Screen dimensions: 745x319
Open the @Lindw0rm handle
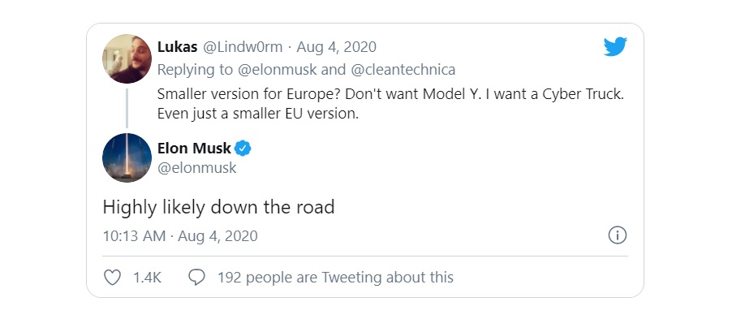pos(243,47)
